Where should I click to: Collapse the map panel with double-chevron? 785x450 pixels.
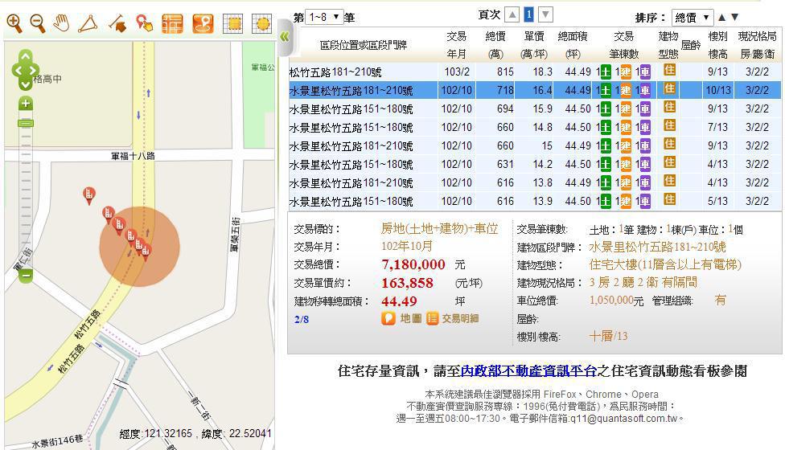(x=284, y=36)
